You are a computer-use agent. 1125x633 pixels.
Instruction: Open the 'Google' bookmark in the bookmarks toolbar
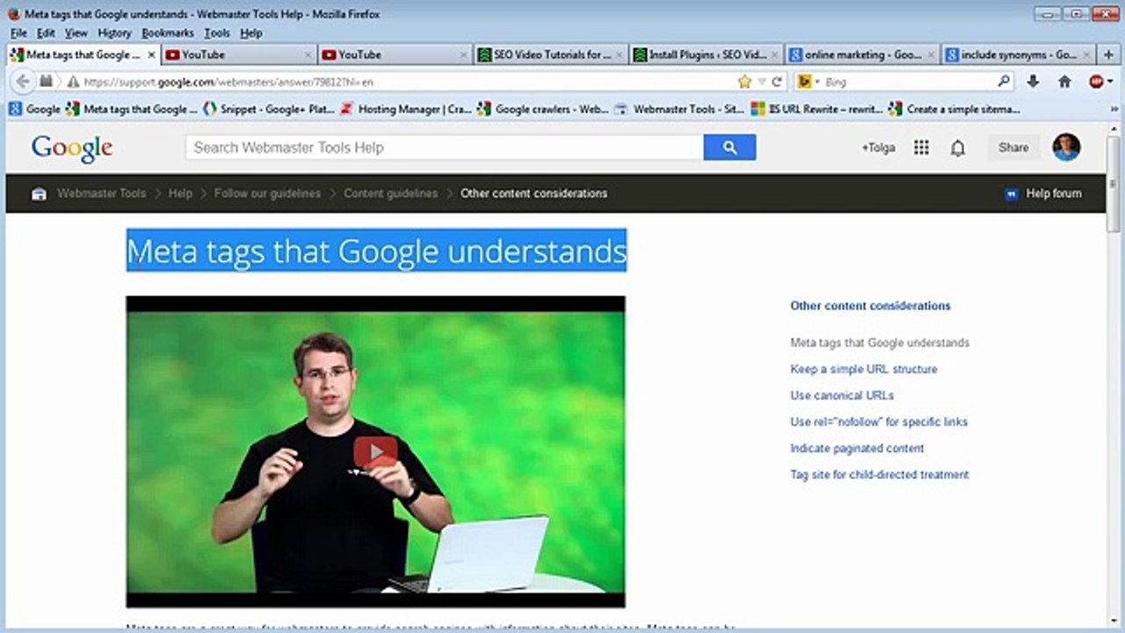tap(34, 109)
